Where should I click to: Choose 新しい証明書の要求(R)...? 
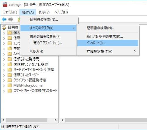pyautogui.click(x=108, y=36)
